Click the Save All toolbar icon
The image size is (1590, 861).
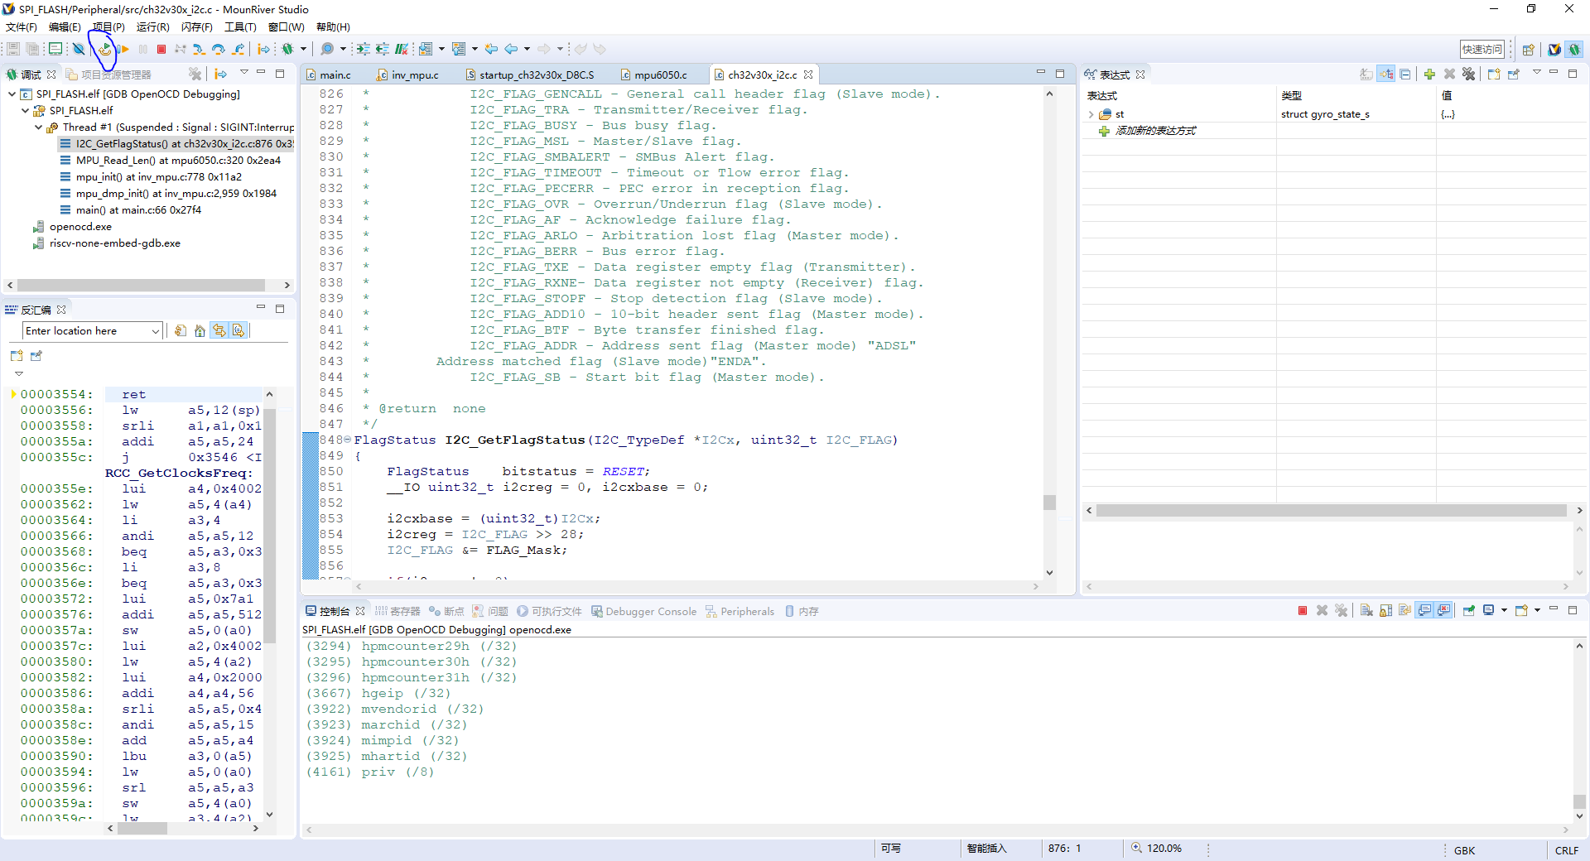32,50
